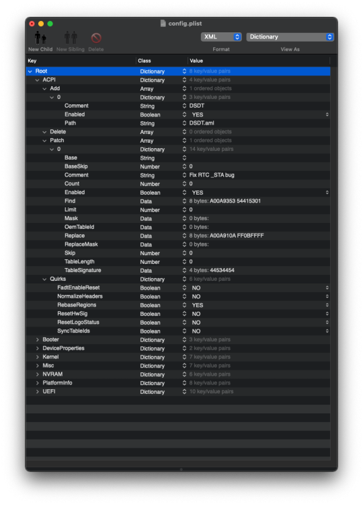Expand the DeviceProperties dictionary
Screen dimensions: 363x505
(37, 348)
